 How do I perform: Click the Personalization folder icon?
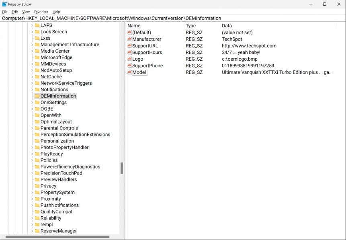pos(37,141)
